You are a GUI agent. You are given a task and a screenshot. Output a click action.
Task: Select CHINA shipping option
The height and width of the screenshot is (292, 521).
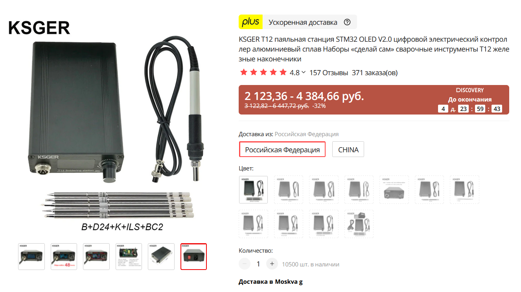click(x=348, y=150)
